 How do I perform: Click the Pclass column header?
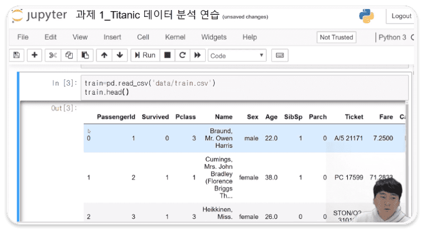pyautogui.click(x=185, y=117)
